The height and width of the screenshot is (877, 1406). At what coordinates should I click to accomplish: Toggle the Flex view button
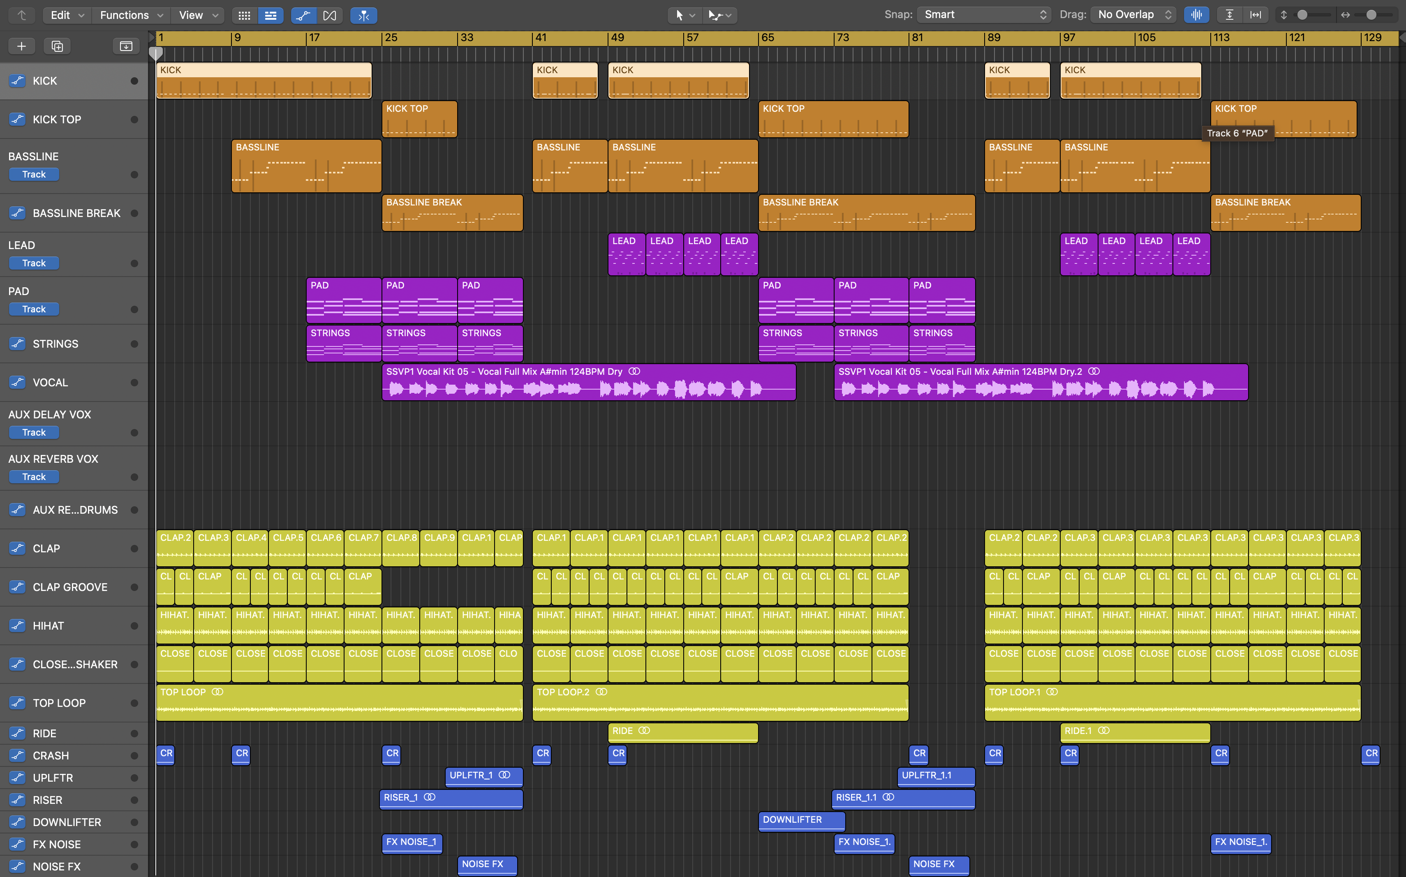point(330,15)
